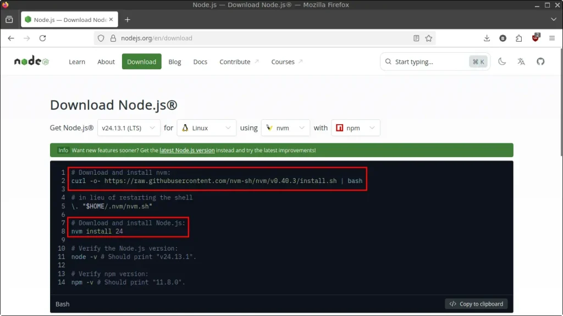This screenshot has height=316, width=563.
Task: Click the '\. "$HOME/.nvm/nvm.sh"' line
Action: pyautogui.click(x=112, y=206)
